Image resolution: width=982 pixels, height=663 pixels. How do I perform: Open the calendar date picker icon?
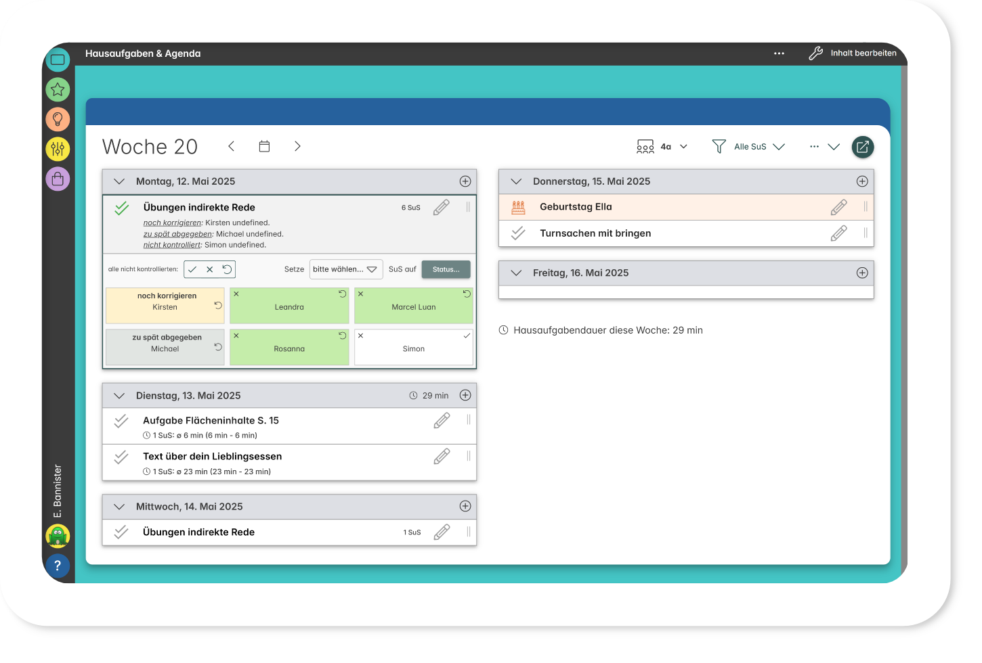(x=265, y=146)
